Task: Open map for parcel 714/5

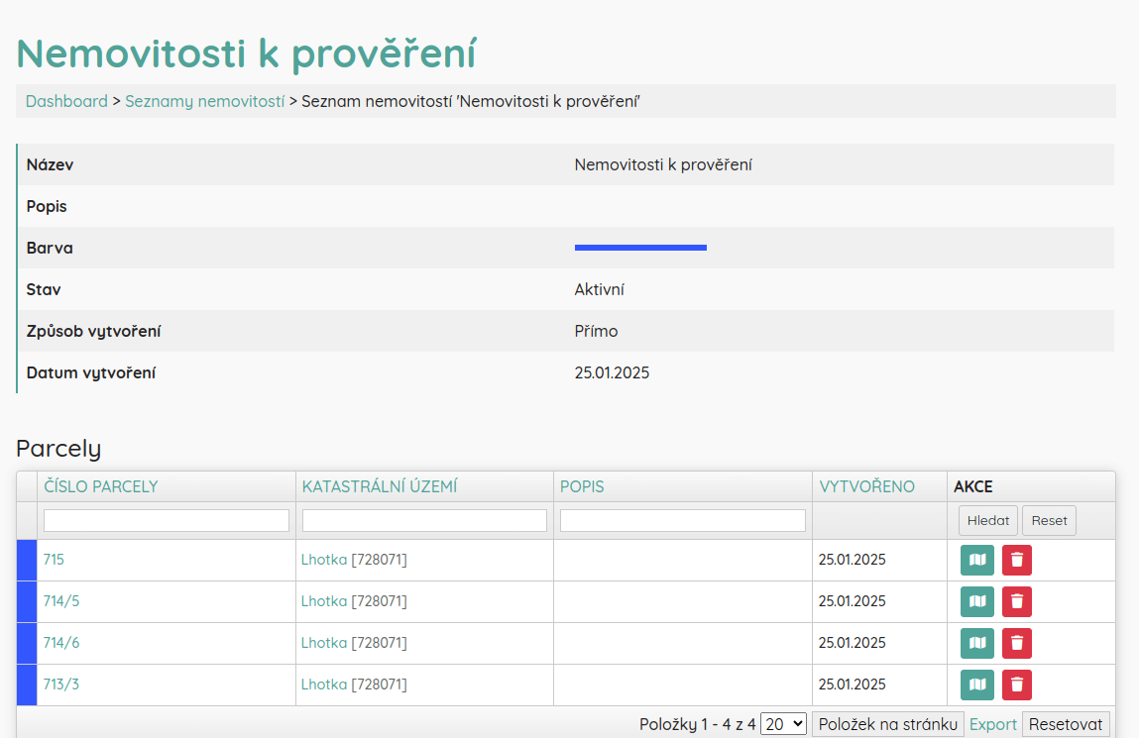Action: point(976,601)
